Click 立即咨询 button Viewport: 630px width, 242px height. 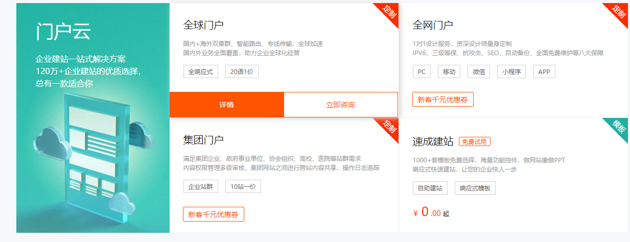pos(340,105)
